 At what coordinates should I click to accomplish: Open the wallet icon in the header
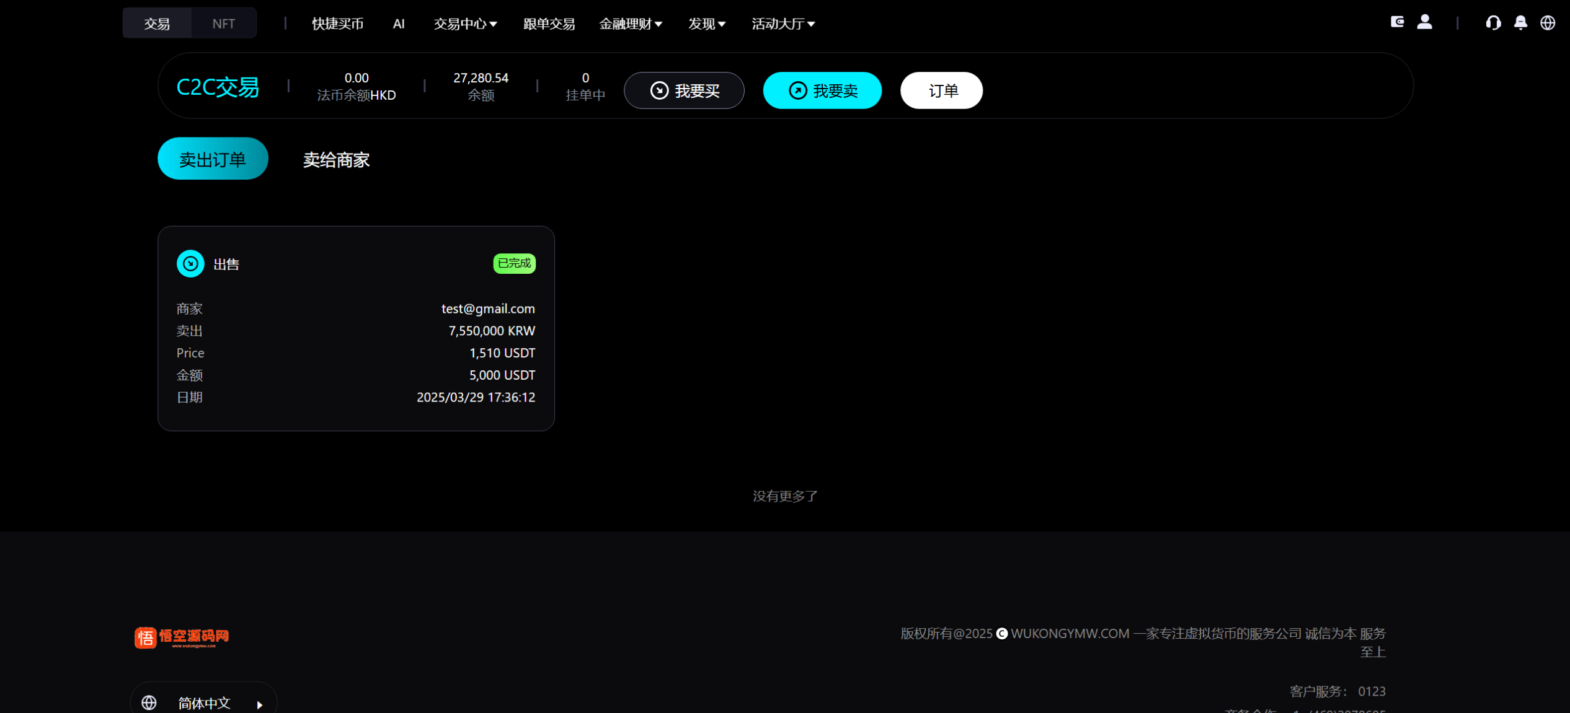coord(1398,22)
